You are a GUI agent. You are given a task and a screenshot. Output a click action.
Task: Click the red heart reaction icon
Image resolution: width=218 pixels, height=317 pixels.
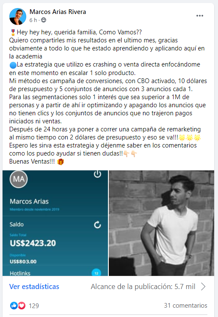point(22,306)
